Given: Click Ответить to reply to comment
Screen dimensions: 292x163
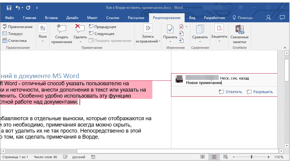Looking at the screenshot, I should 230,92.
